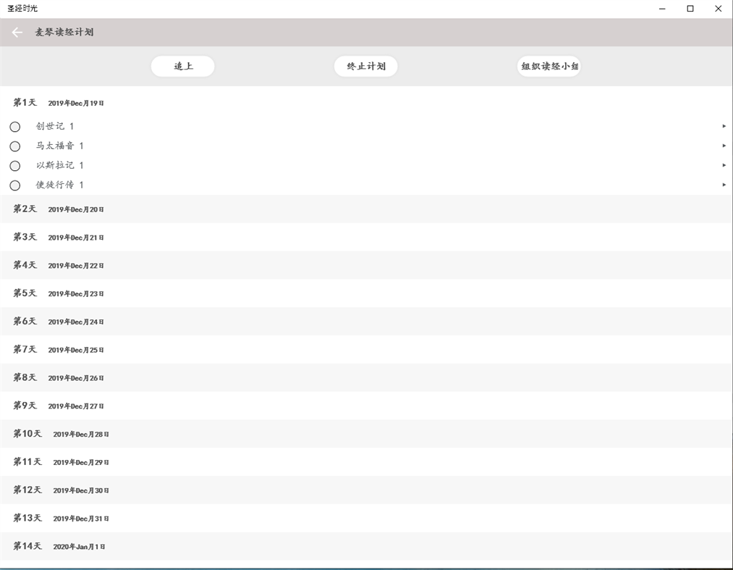Screen dimensions: 733x570
Task: Click the 追上 catch-up button
Action: [x=182, y=66]
